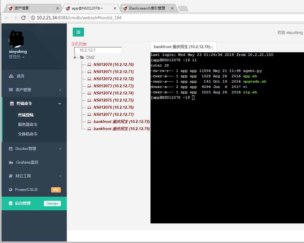Click the database icon beside 后台管理
Screen dimensions: 304x243
pos(10,203)
